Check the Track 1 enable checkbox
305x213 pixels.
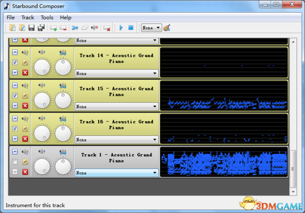(15, 162)
